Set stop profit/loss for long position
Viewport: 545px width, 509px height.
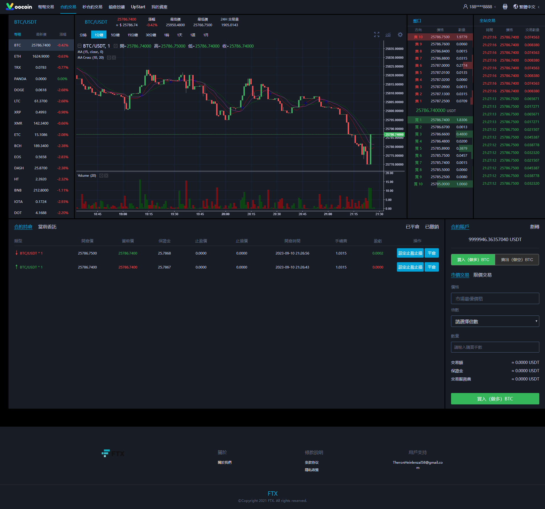(410, 267)
